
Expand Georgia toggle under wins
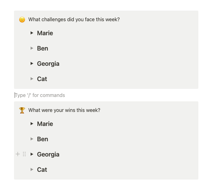click(x=32, y=154)
